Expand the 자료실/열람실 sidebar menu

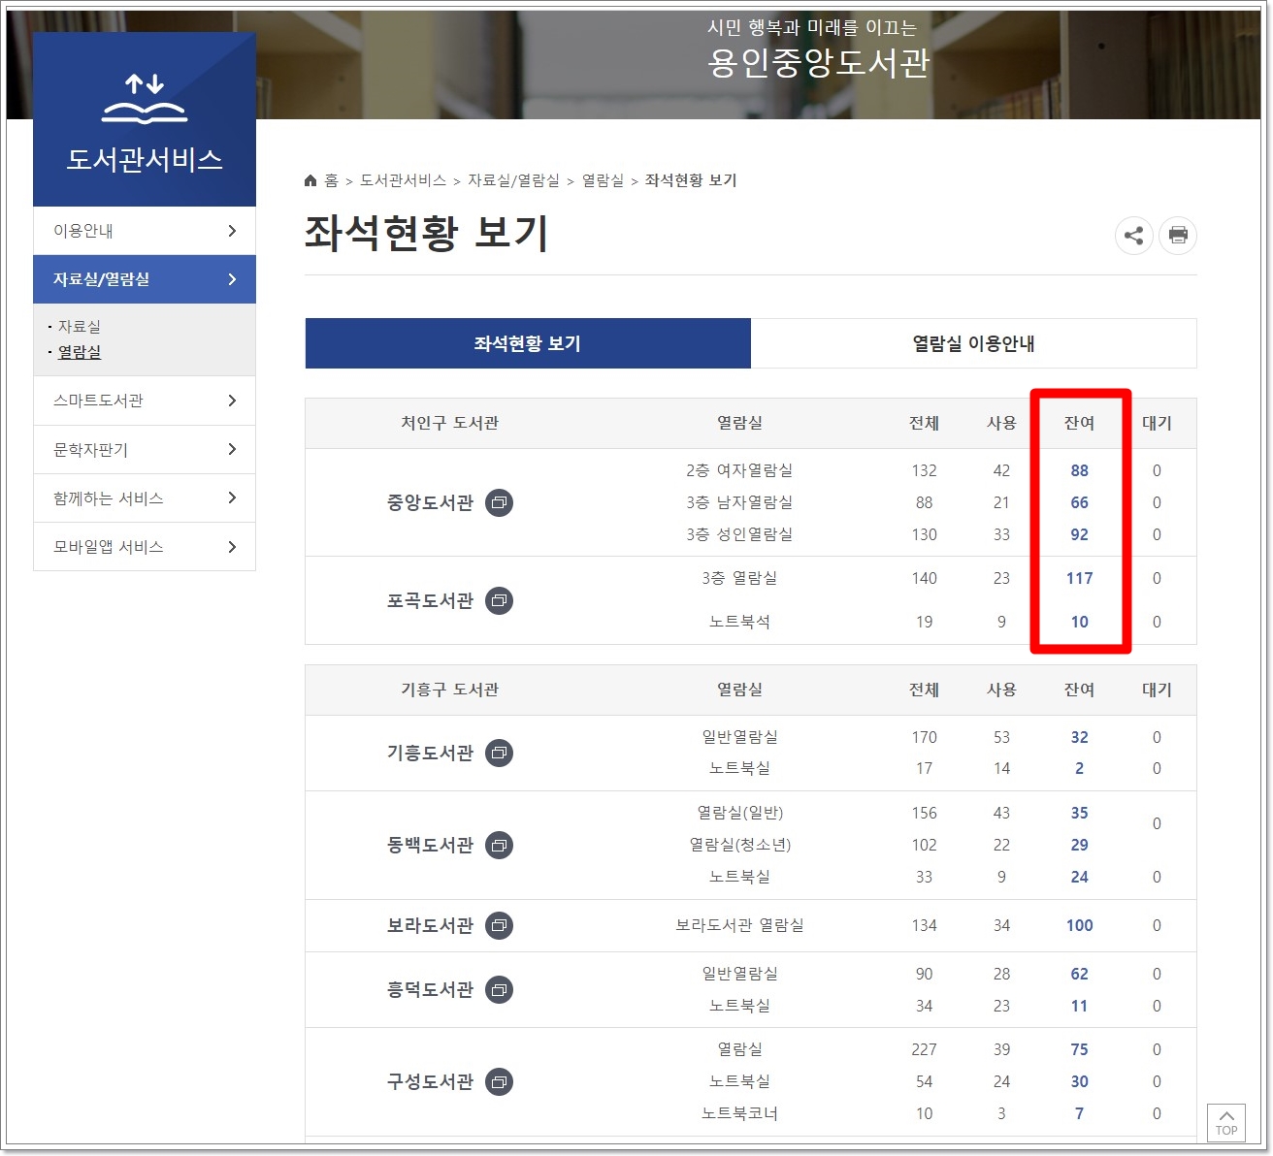tap(145, 279)
